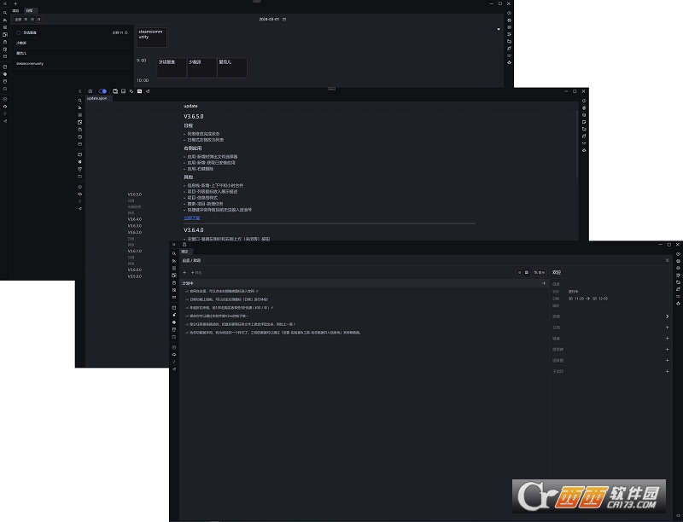Click the save icon in the update.ajson toolbar
Viewport: 683px width, 522px height.
[123, 91]
